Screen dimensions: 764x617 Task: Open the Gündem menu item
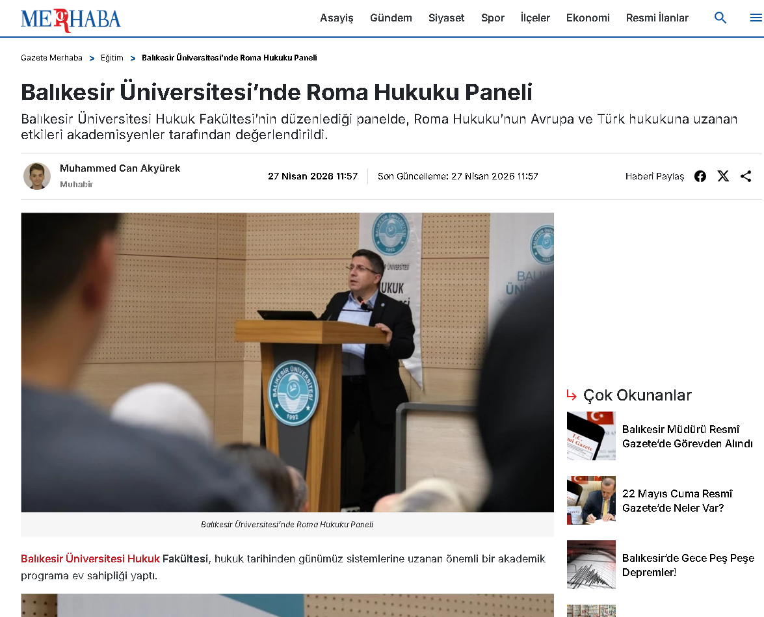tap(391, 18)
